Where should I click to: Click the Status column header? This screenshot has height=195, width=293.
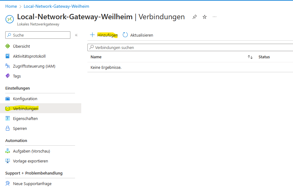tap(264, 57)
